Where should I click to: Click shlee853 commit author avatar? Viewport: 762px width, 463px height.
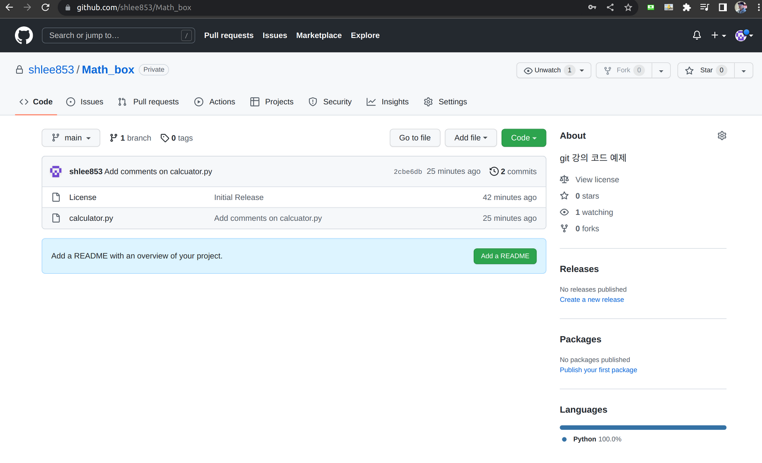pos(56,171)
